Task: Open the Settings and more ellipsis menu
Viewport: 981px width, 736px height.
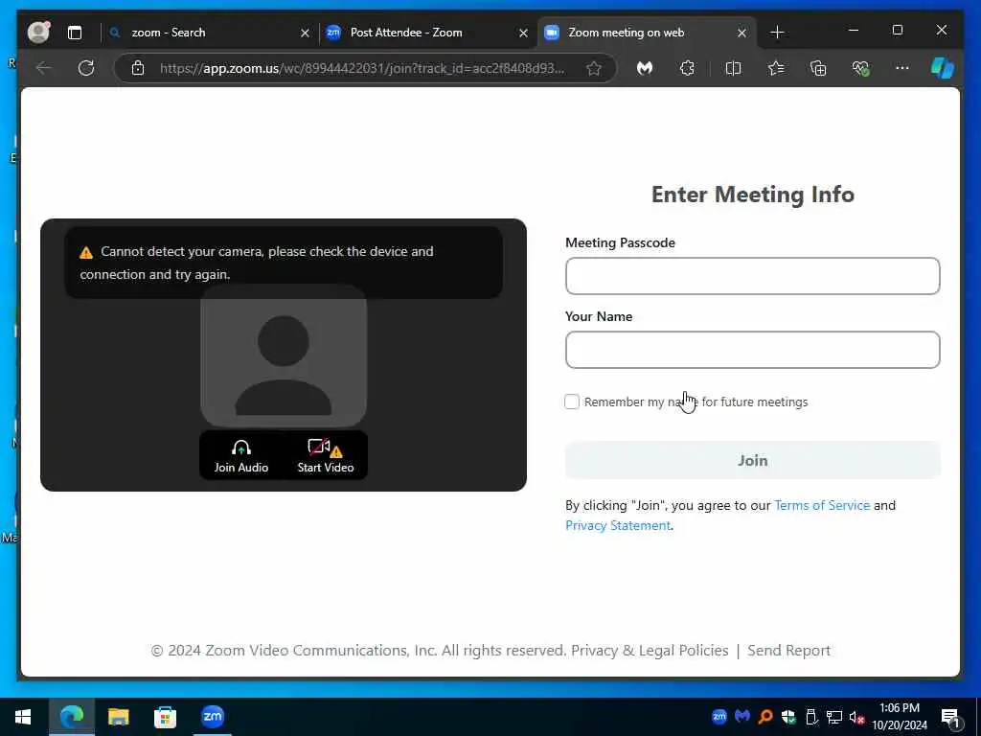Action: 902,68
